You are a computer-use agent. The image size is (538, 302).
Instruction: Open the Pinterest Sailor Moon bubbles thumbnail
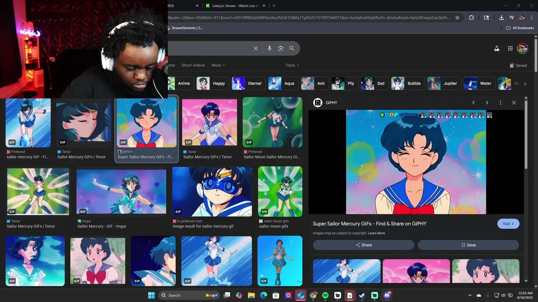coord(272,122)
